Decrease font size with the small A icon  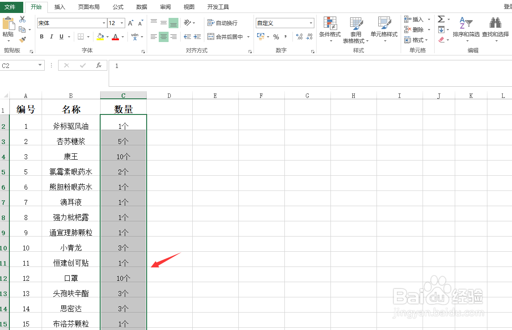[140, 23]
